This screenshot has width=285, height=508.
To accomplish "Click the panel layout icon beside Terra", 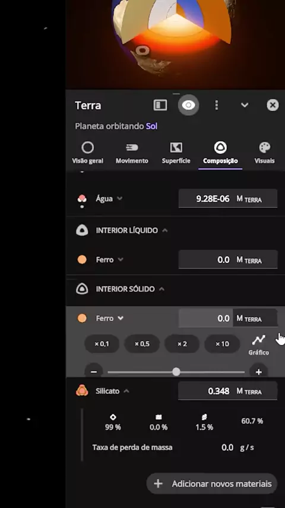I will coord(160,105).
